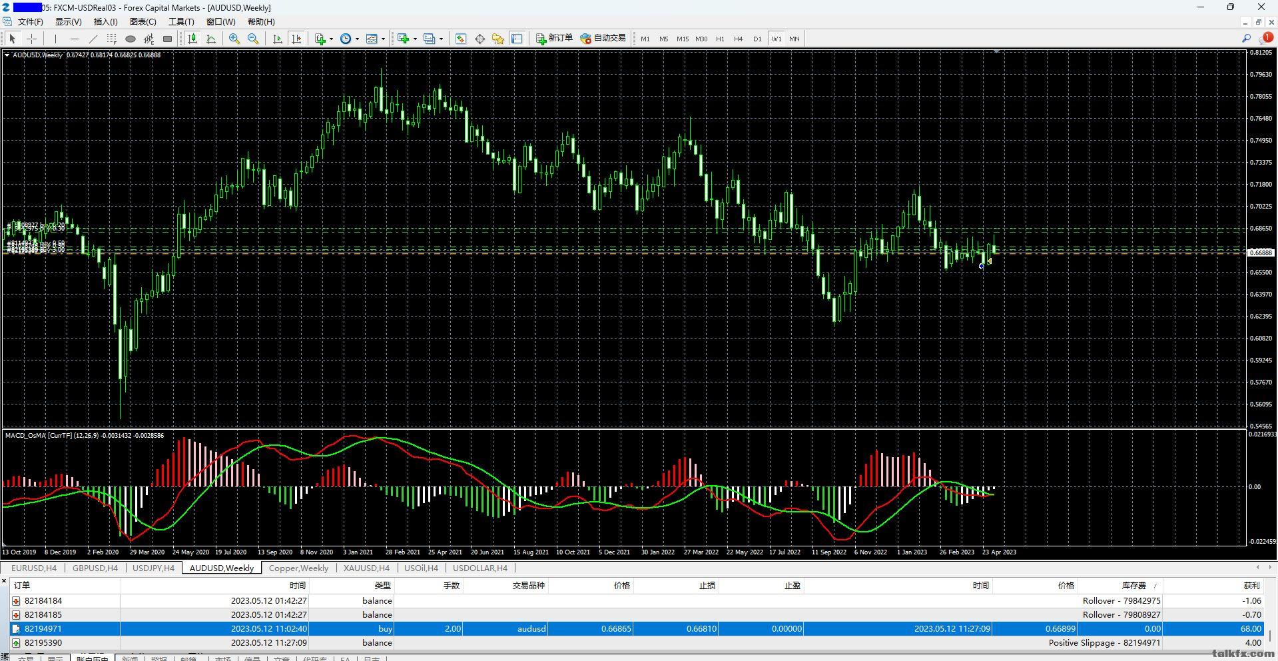Select the W1 weekly timeframe
Screen dimensions: 1278x661
tap(777, 39)
